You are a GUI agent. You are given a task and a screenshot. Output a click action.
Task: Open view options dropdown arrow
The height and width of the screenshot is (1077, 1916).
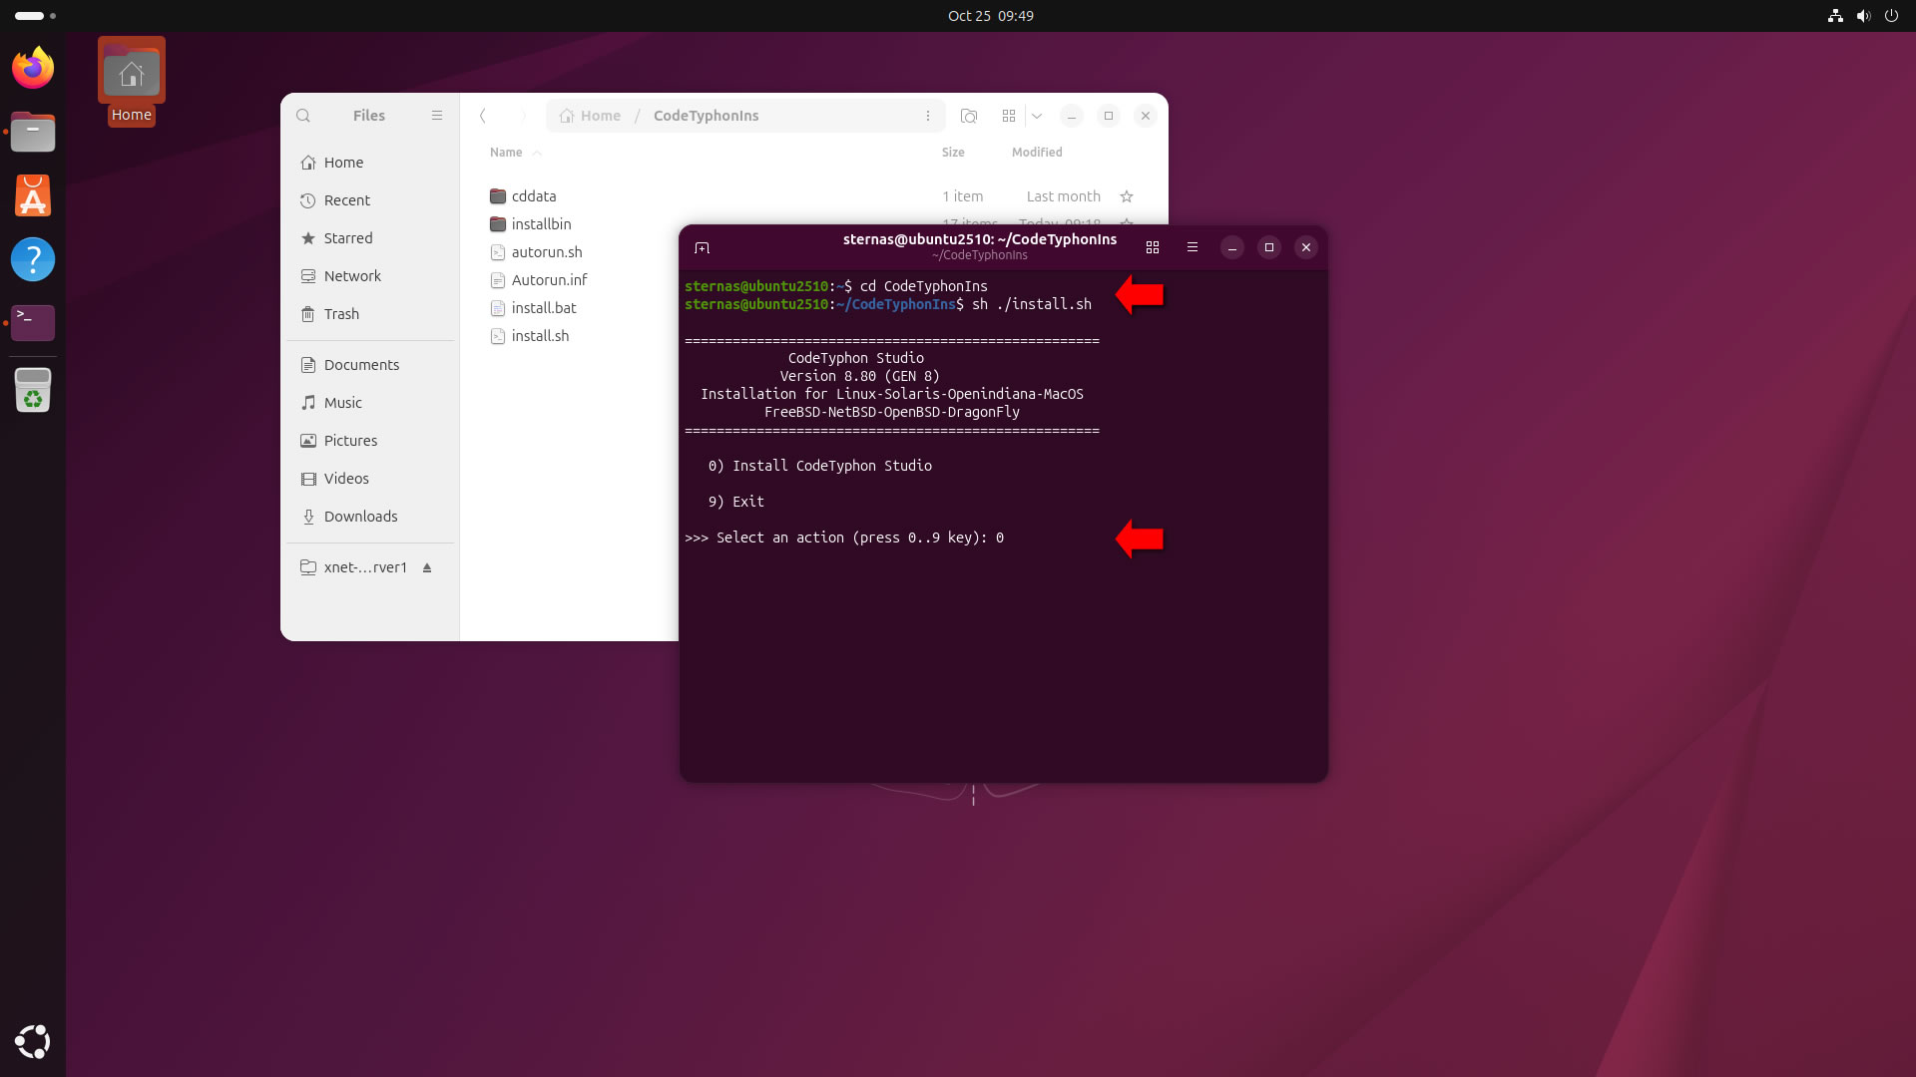click(1037, 116)
